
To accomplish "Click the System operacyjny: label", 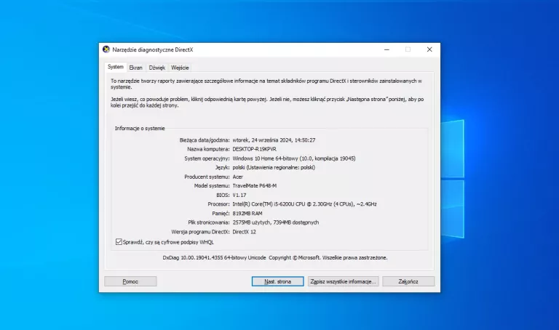I will click(x=207, y=158).
